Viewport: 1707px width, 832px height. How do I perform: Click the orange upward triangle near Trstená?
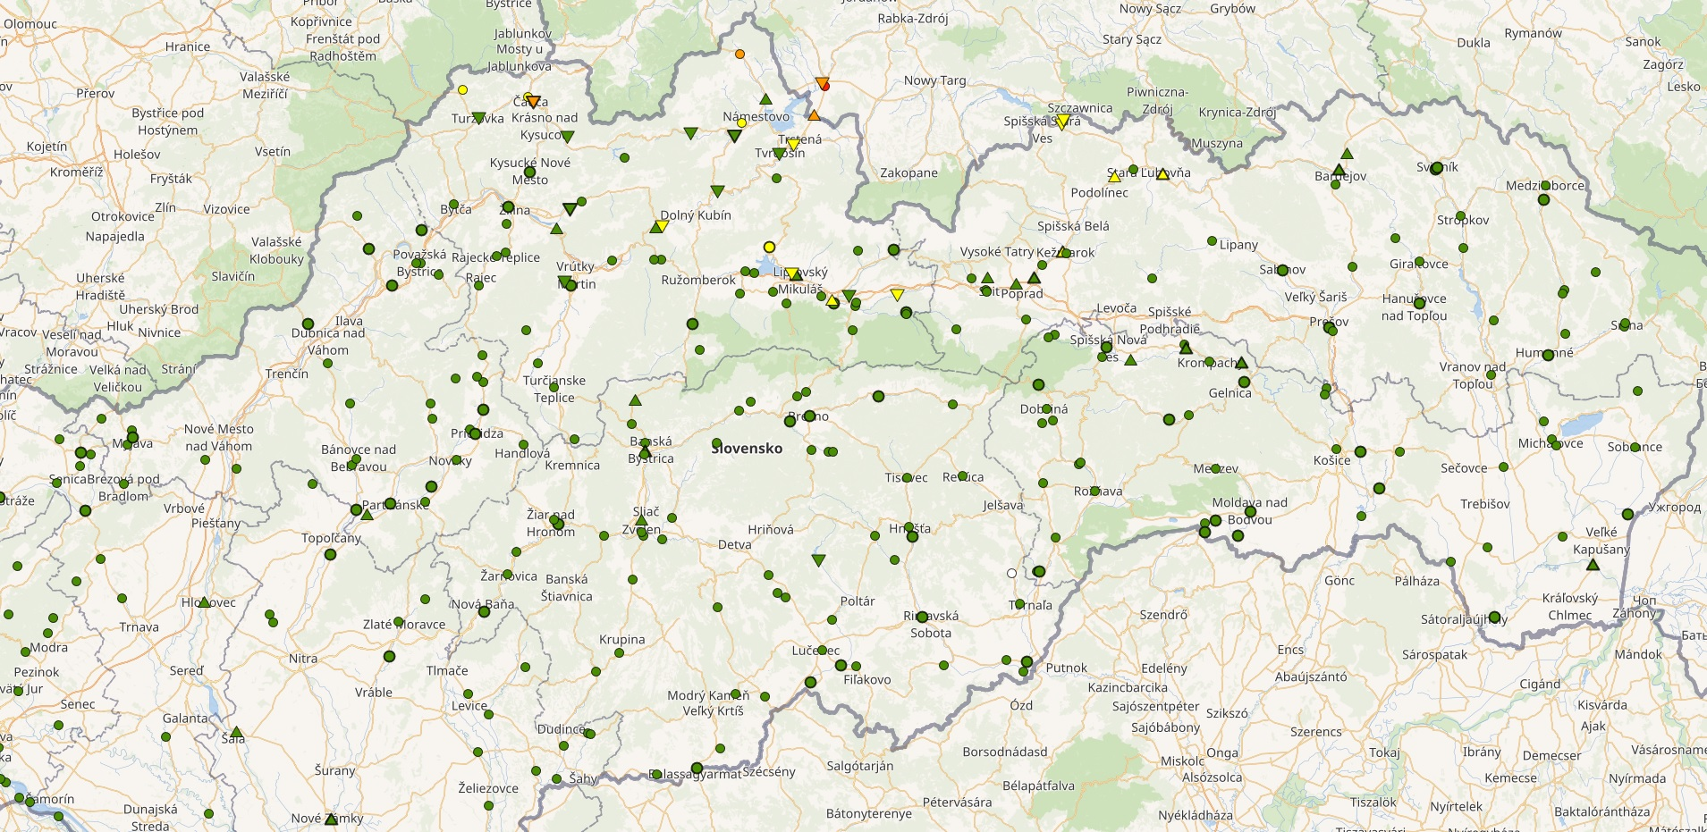click(814, 115)
